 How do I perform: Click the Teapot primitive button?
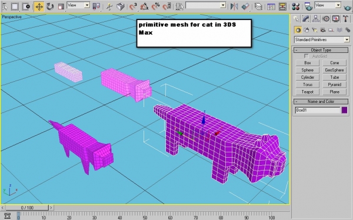[307, 92]
